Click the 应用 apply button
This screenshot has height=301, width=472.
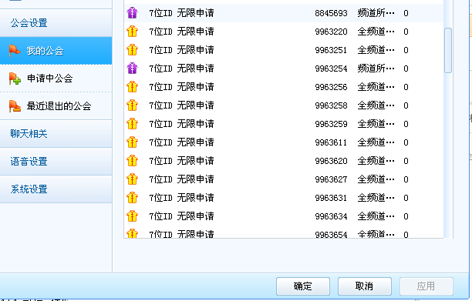[426, 286]
